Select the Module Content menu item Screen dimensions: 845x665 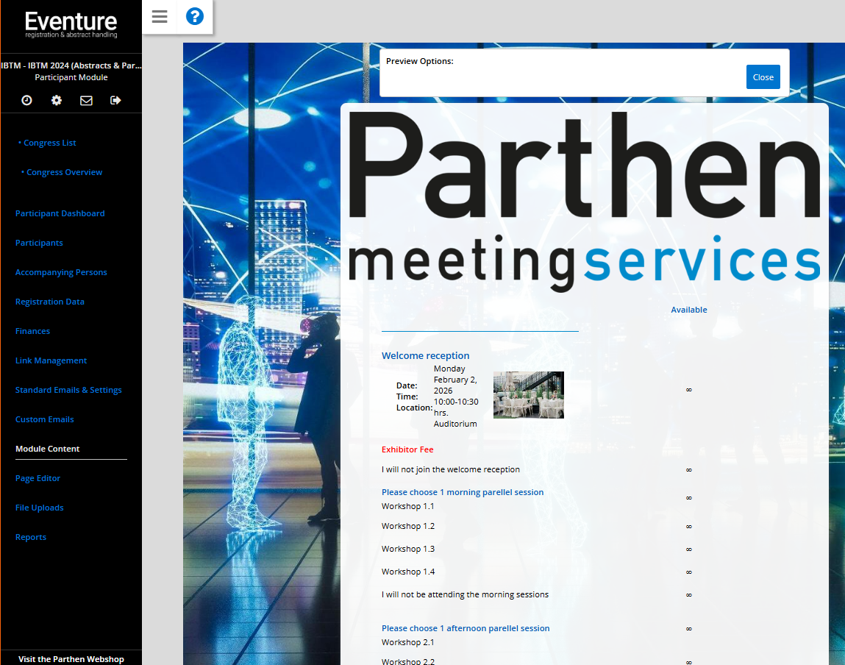pyautogui.click(x=47, y=449)
